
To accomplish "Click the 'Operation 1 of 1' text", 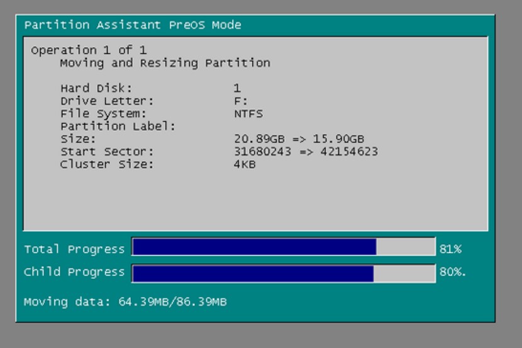I will [89, 50].
